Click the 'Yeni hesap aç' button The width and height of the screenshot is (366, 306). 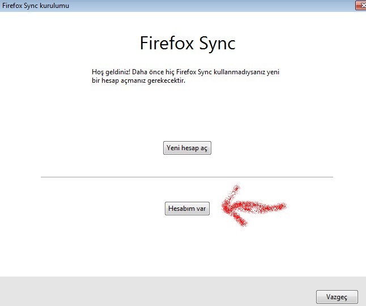click(x=187, y=148)
